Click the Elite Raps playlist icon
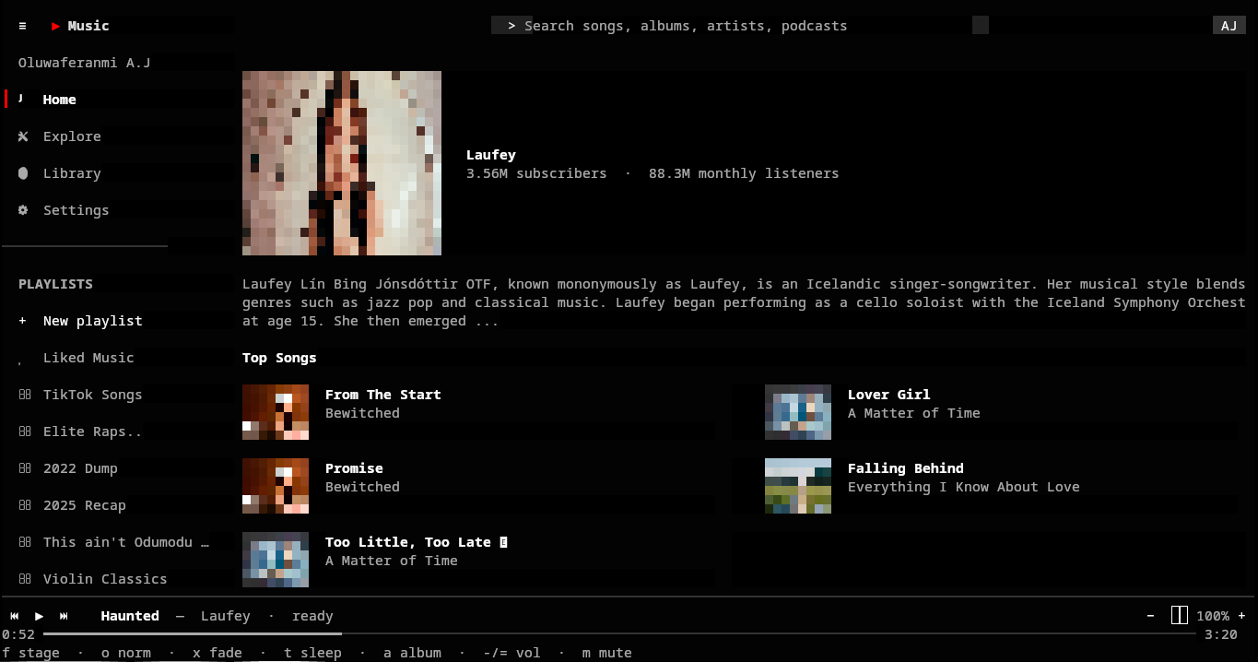This screenshot has height=662, width=1258. [x=25, y=431]
